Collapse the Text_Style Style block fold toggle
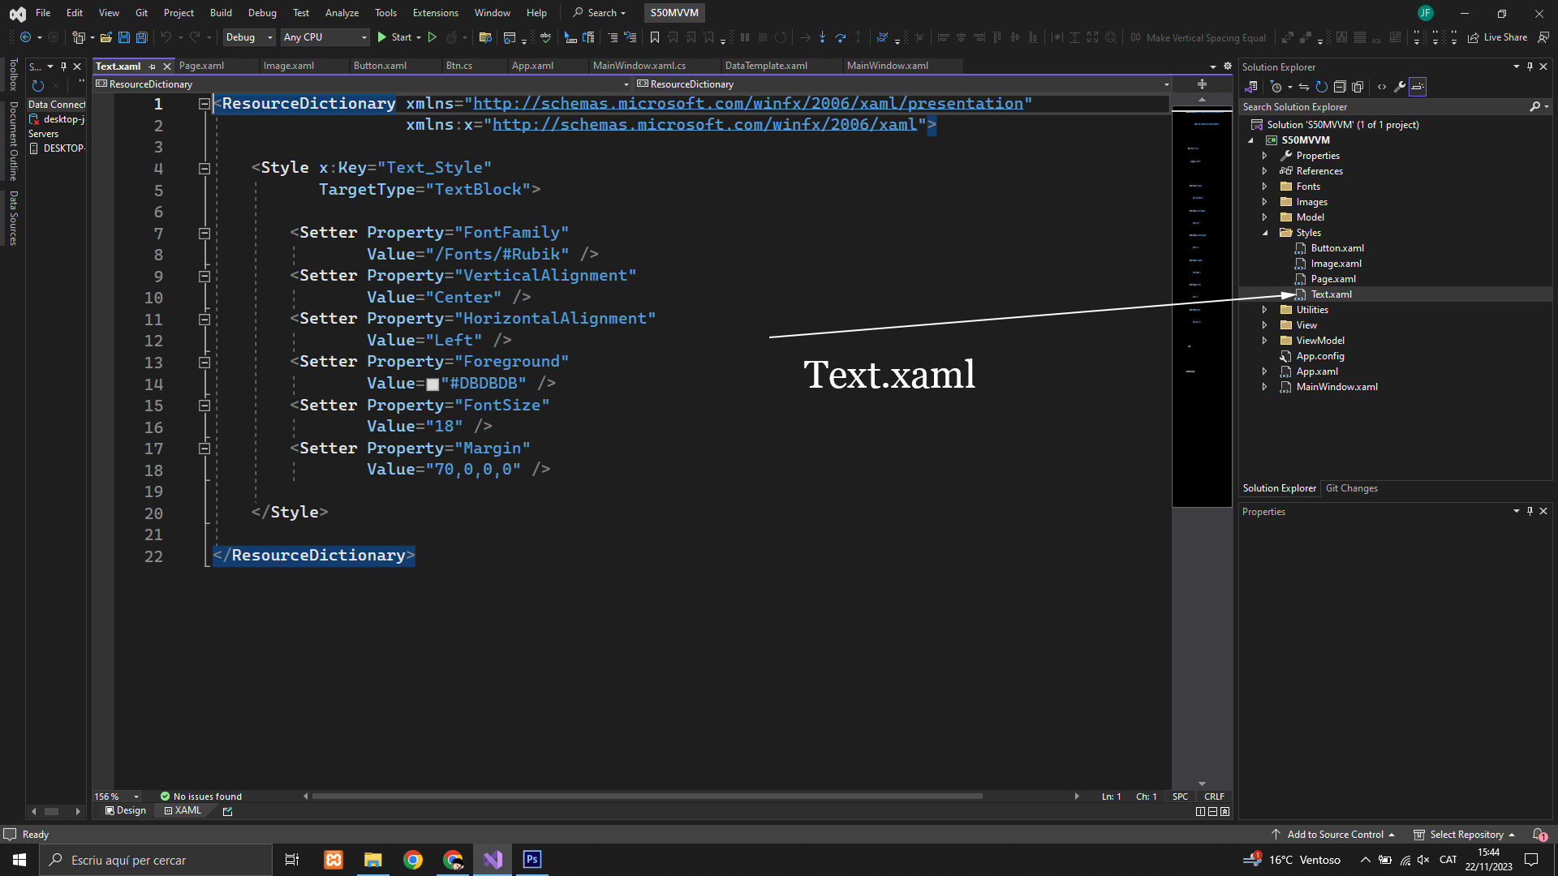The height and width of the screenshot is (876, 1558). pyautogui.click(x=204, y=169)
